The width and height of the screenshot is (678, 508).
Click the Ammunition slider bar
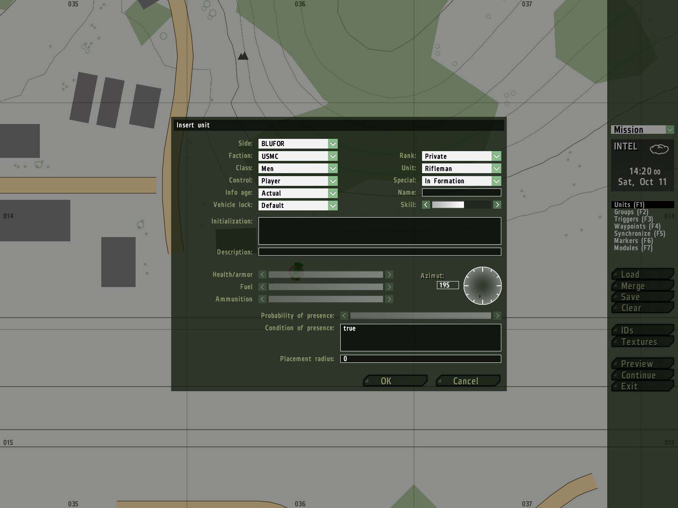tap(326, 299)
